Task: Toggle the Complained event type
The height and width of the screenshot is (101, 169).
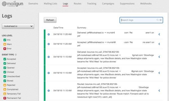Action: [x=5, y=89]
